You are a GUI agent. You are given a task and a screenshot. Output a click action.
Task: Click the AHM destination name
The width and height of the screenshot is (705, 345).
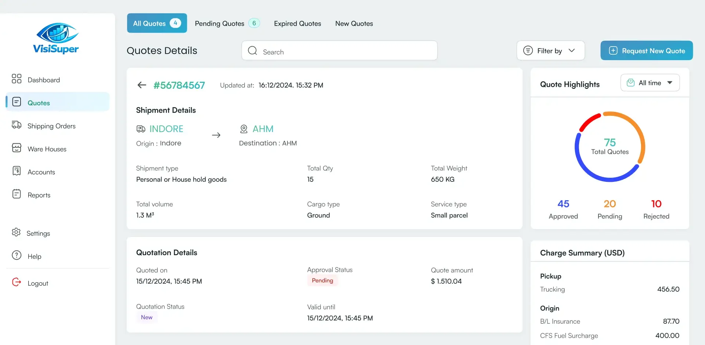tap(263, 129)
